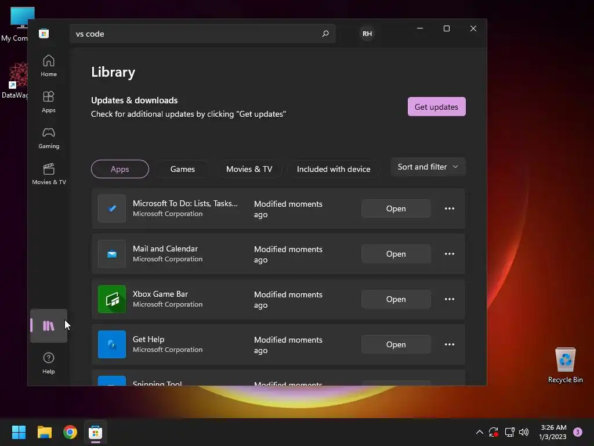Launch Google Chrome from taskbar
The height and width of the screenshot is (446, 594).
(x=70, y=432)
